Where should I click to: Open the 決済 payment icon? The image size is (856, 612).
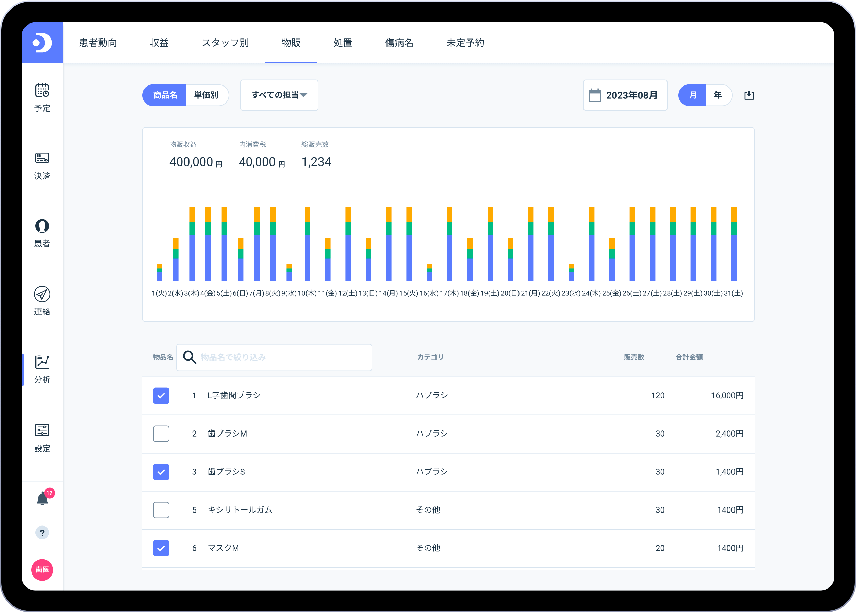tap(42, 158)
